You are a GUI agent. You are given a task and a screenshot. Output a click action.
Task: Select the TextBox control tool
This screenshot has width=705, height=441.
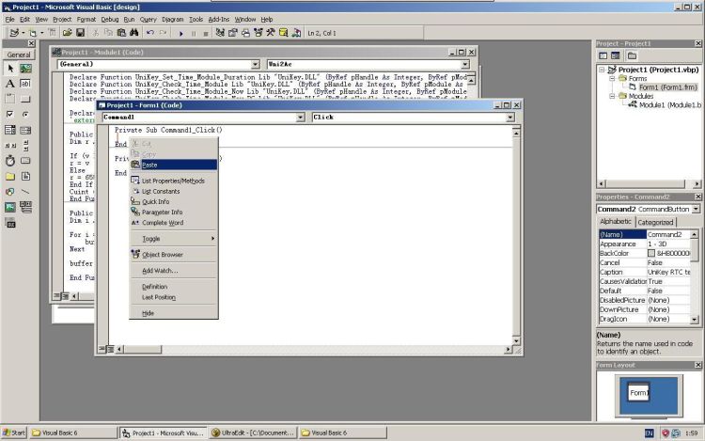click(25, 84)
